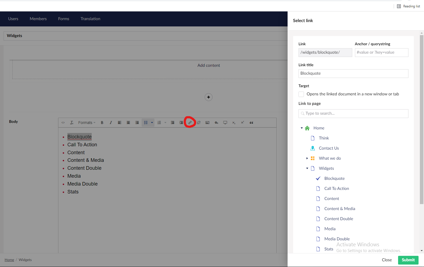This screenshot has height=267, width=424.
Task: Click the link panel vertical scrollbar
Action: (422, 120)
